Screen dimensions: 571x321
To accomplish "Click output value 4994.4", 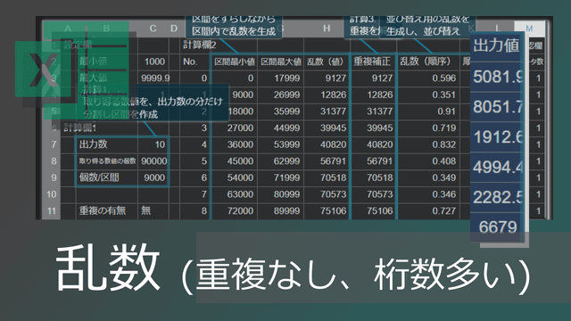I will [497, 168].
